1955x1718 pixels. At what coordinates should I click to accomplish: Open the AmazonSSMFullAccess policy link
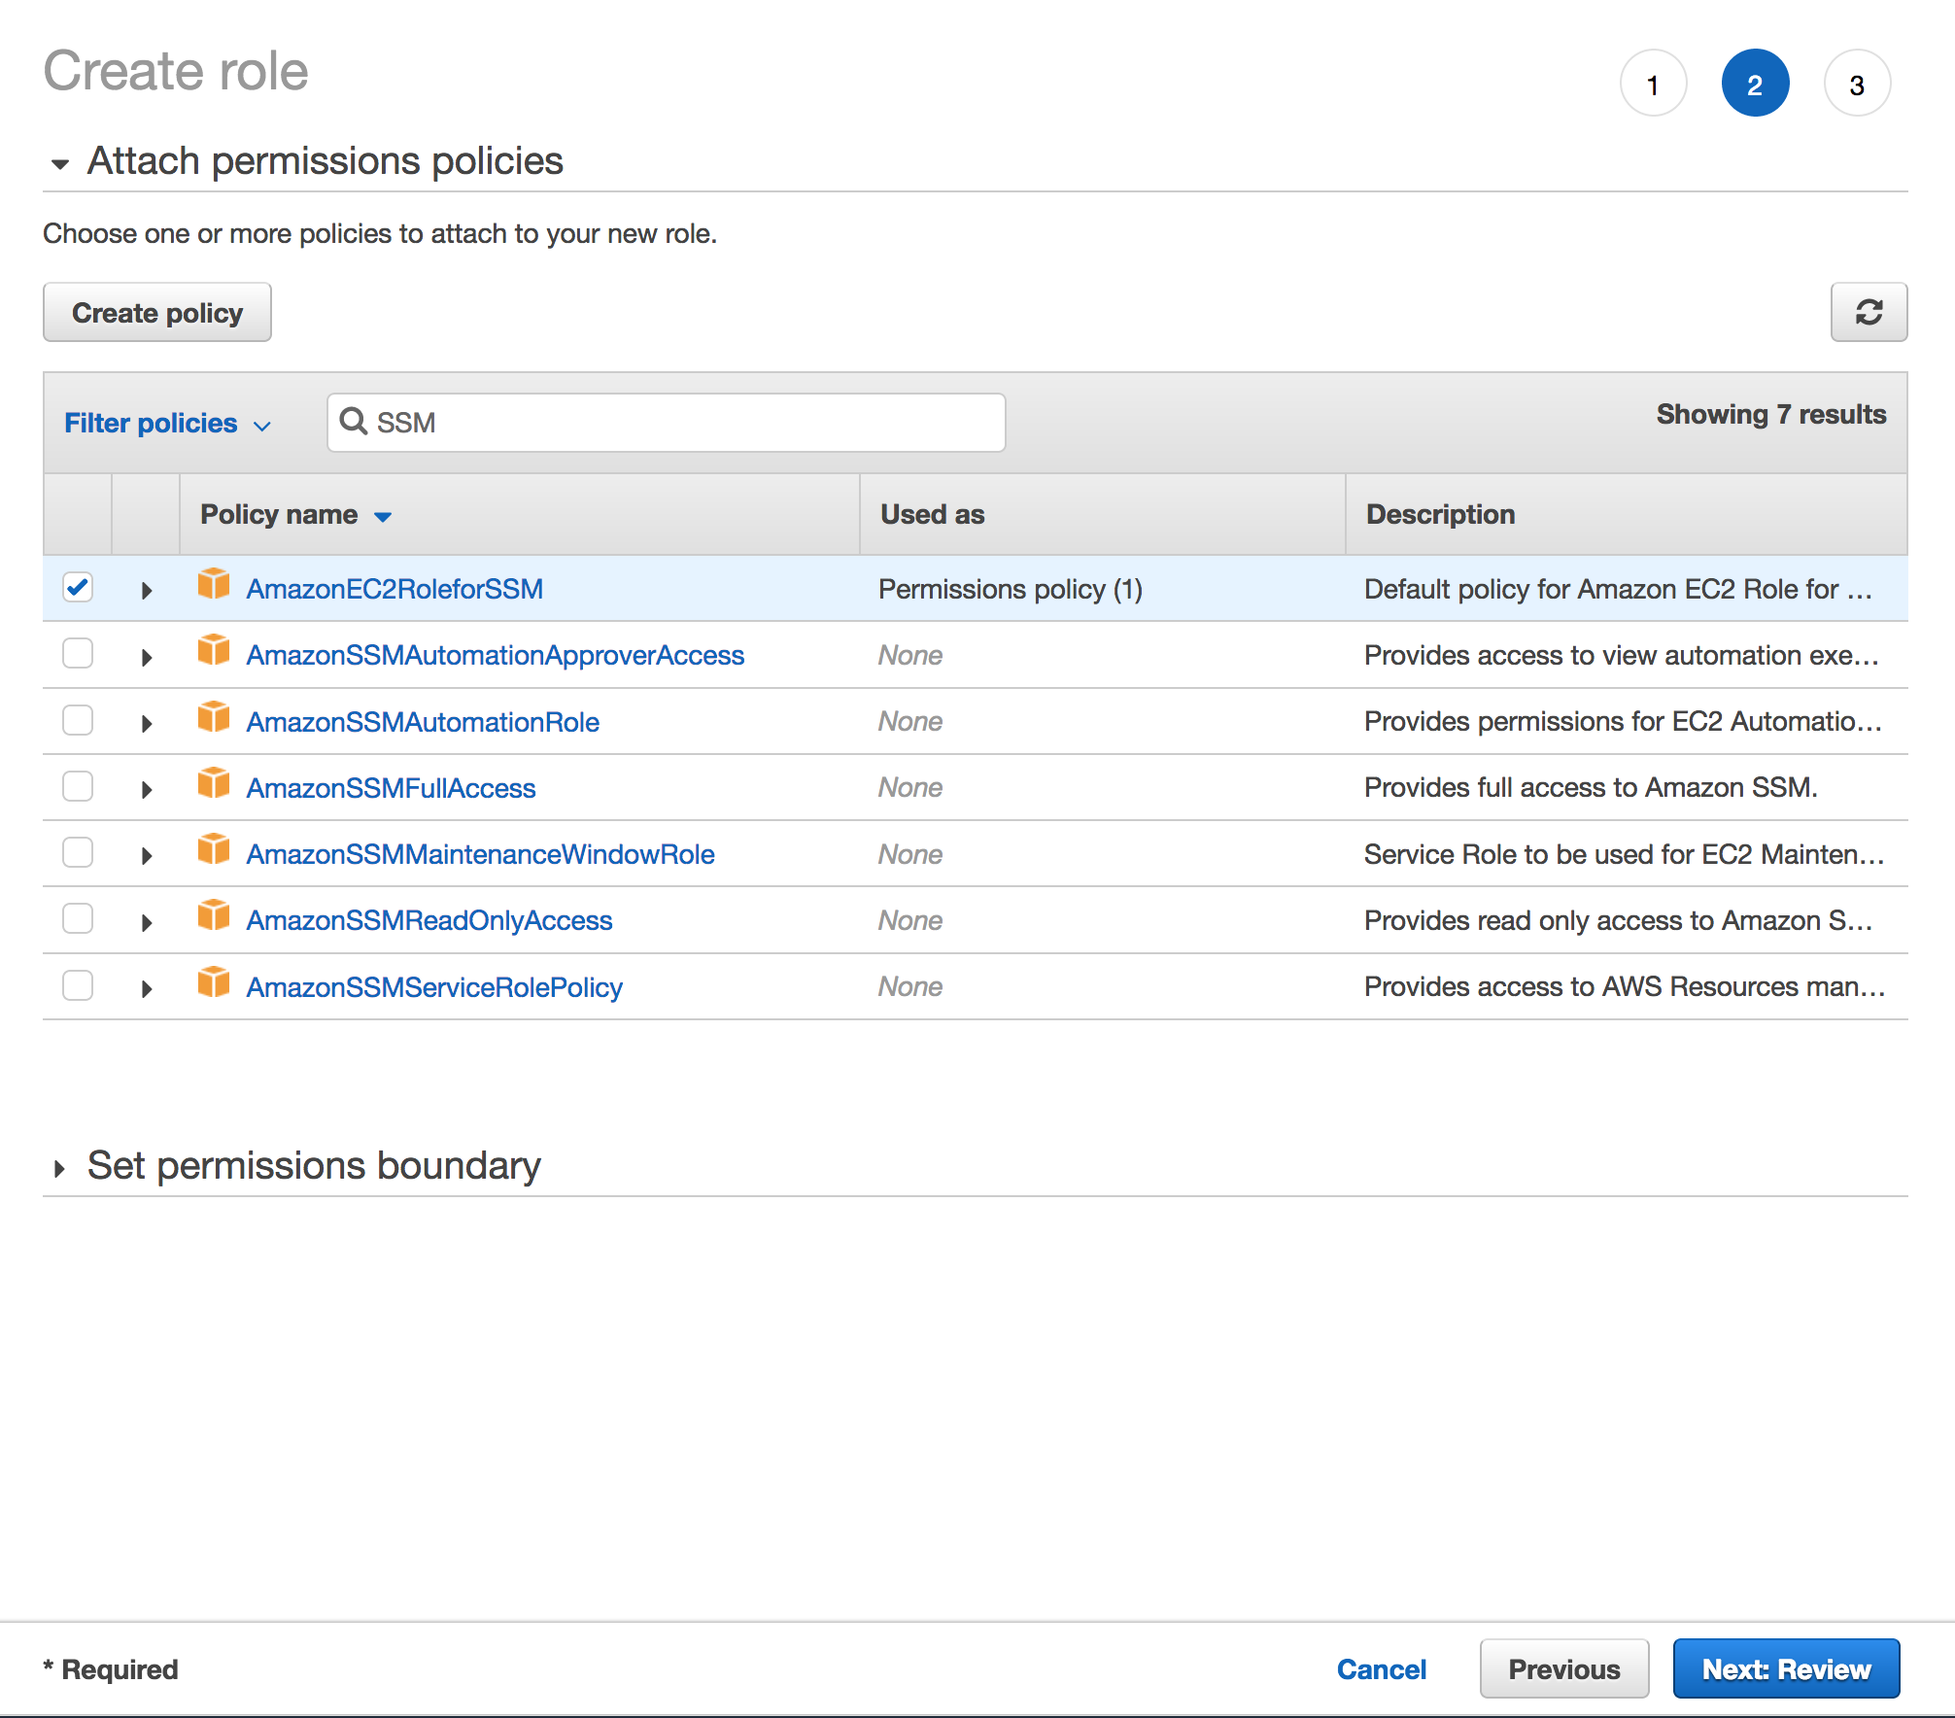coord(391,788)
